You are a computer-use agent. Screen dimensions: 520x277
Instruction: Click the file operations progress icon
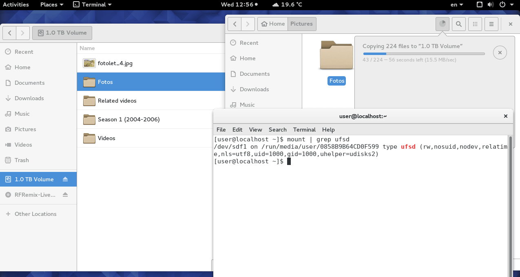tap(442, 24)
